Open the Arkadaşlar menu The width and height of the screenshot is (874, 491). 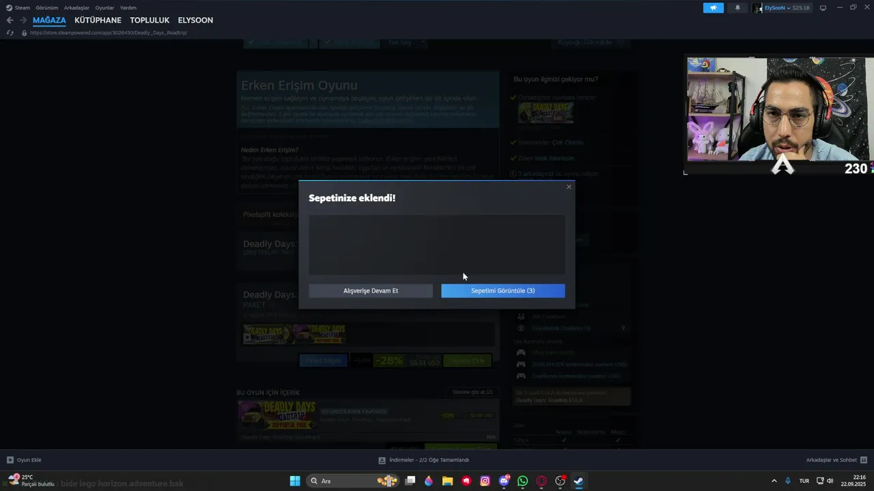(76, 8)
